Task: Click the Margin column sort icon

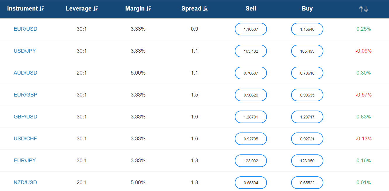Action: tap(149, 9)
